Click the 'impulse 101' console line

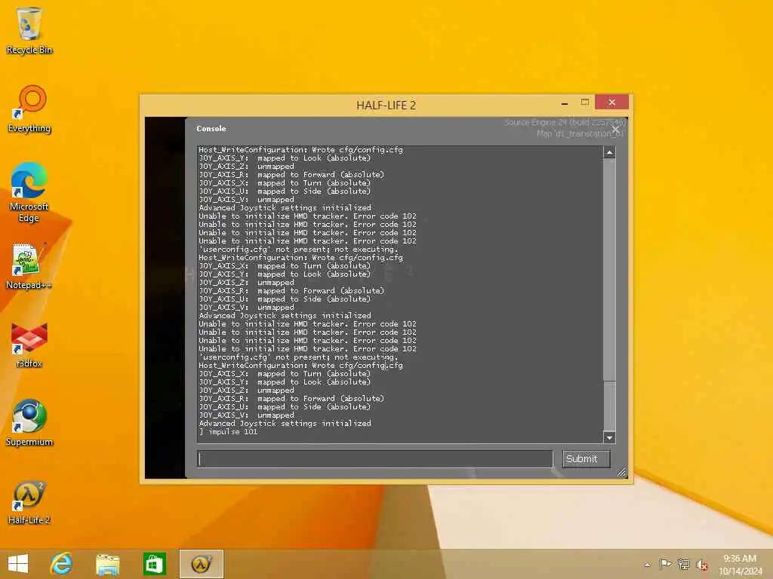pyautogui.click(x=228, y=432)
